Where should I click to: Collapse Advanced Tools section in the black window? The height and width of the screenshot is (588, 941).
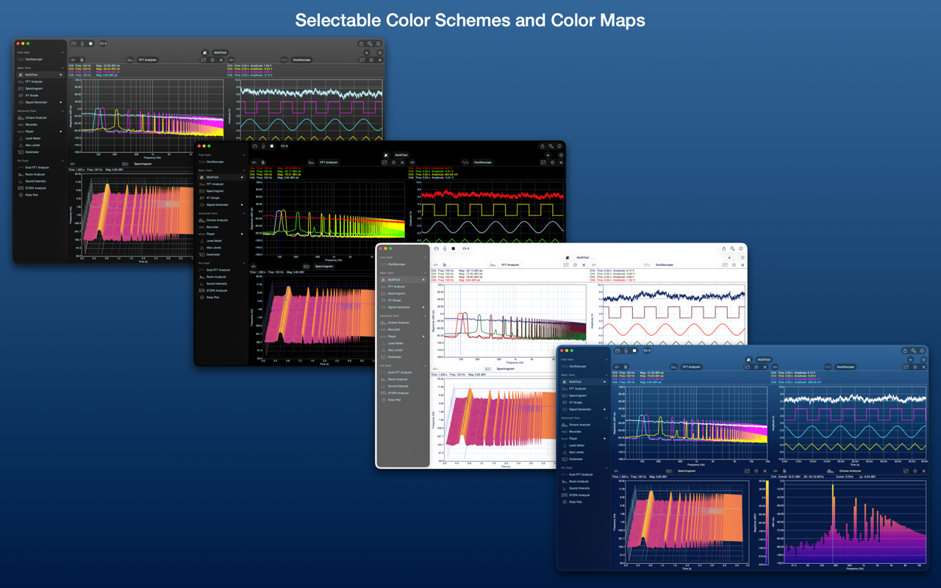pyautogui.click(x=245, y=213)
